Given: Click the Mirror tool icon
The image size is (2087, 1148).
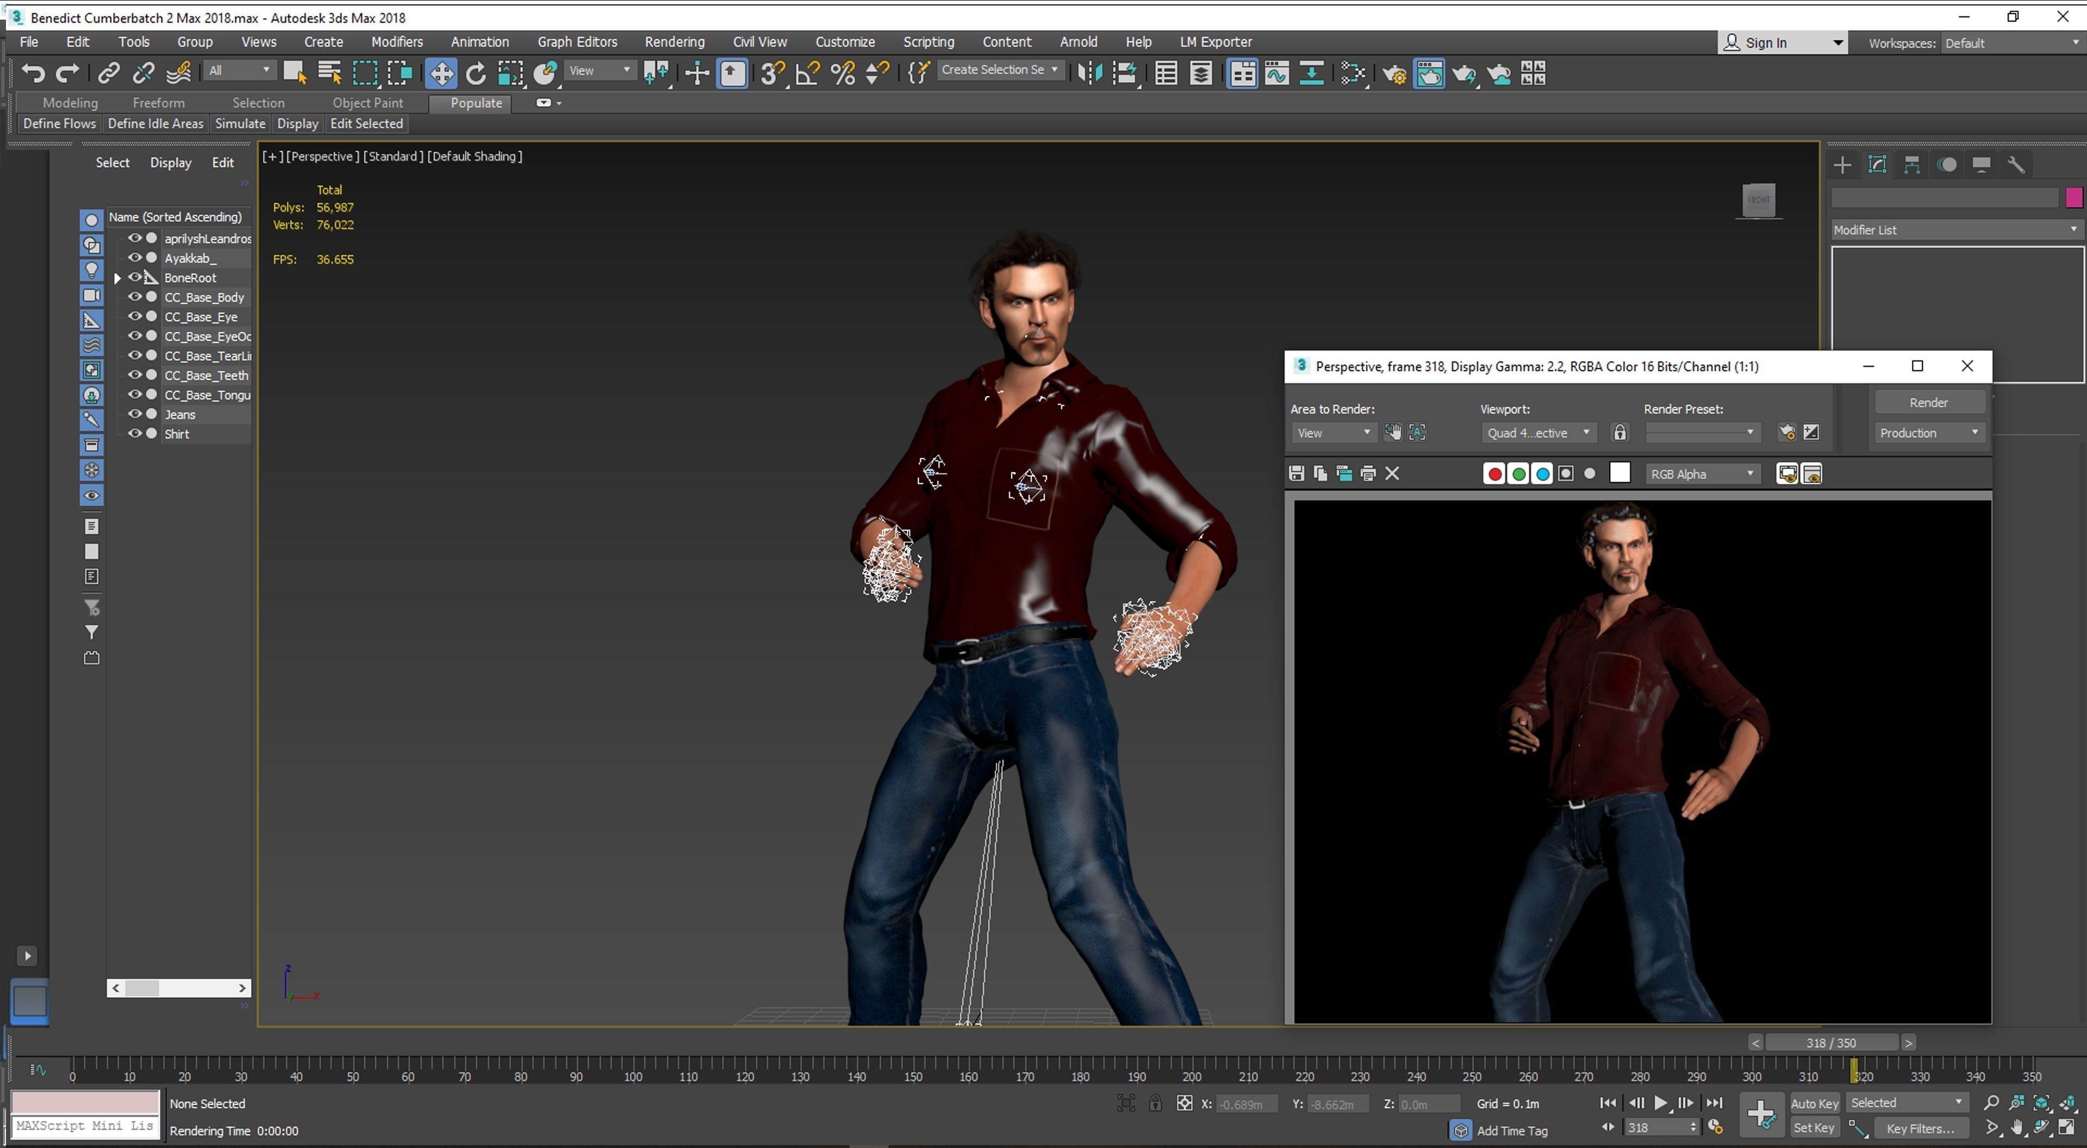Looking at the screenshot, I should pyautogui.click(x=1089, y=74).
